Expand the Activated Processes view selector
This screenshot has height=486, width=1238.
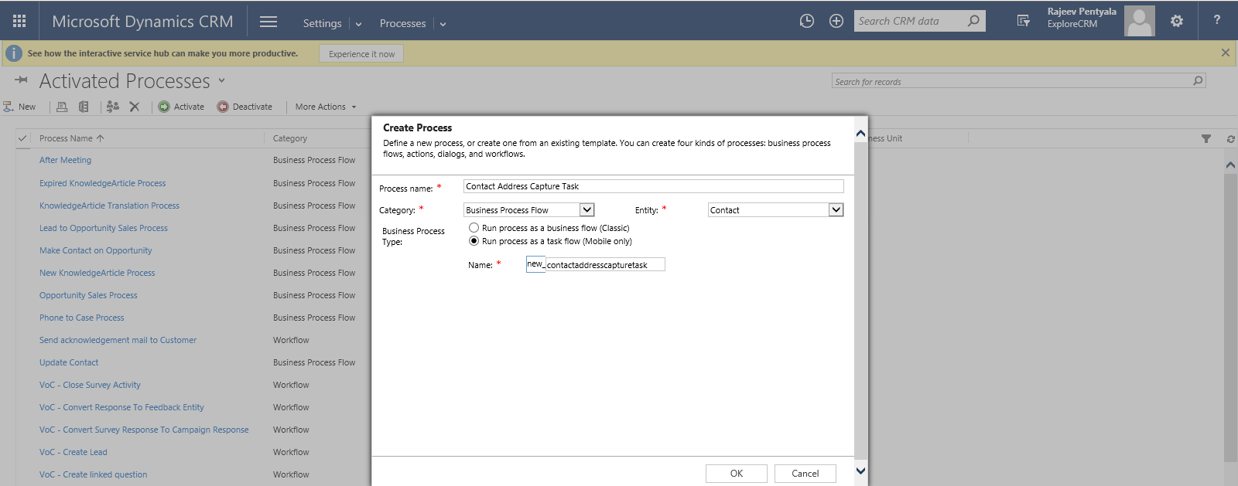221,80
